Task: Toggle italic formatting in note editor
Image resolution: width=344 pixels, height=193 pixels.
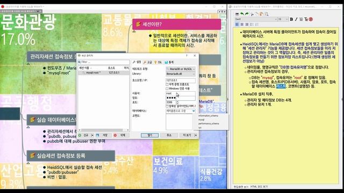Action: point(296,19)
